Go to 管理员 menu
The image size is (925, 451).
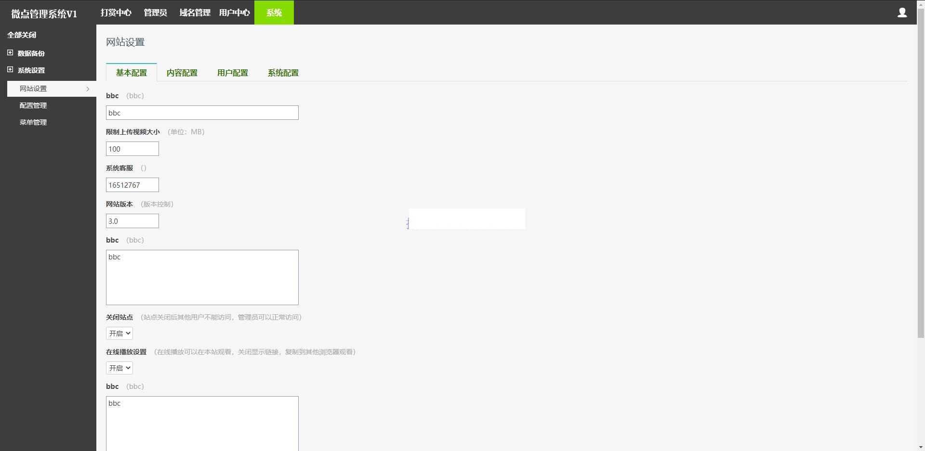[x=155, y=13]
